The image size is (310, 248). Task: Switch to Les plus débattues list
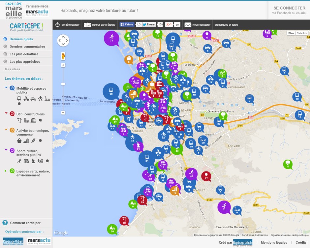pos(24,54)
